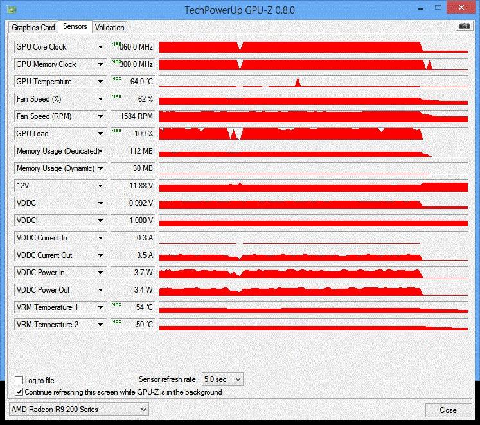Switch to the Graphics Card tab
This screenshot has width=480, height=425.
pos(33,27)
